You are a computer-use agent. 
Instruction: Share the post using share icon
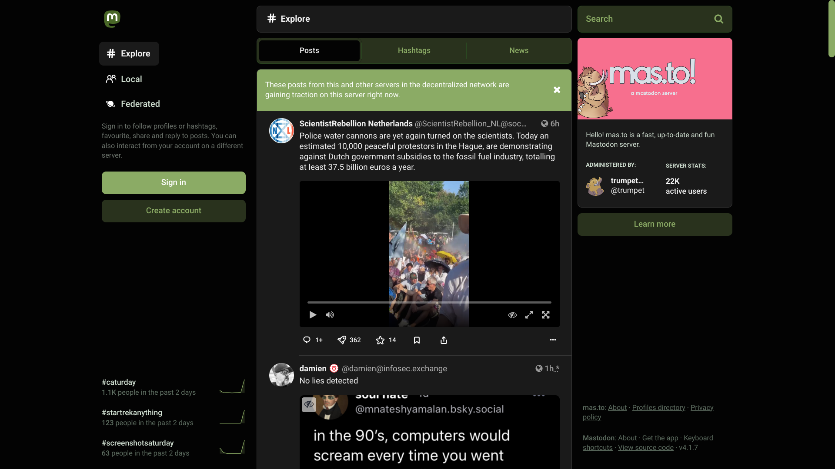(444, 340)
